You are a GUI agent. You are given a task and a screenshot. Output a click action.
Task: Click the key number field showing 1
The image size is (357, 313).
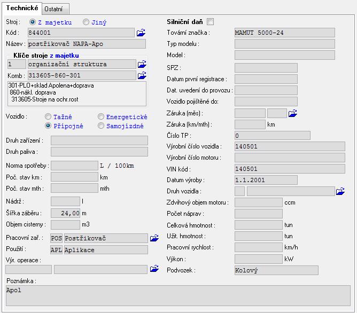pos(17,64)
